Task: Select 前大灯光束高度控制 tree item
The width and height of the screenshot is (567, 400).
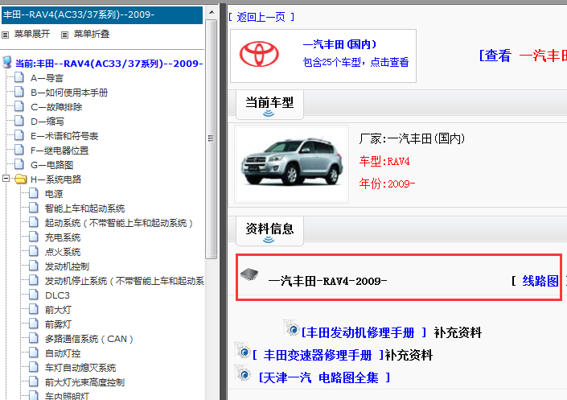Action: point(84,382)
